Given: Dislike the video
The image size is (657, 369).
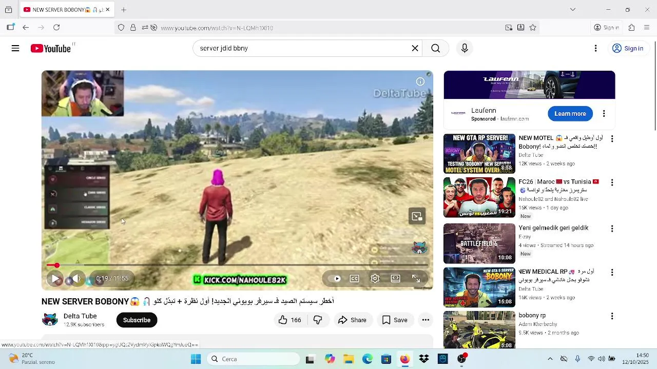Looking at the screenshot, I should pos(318,320).
